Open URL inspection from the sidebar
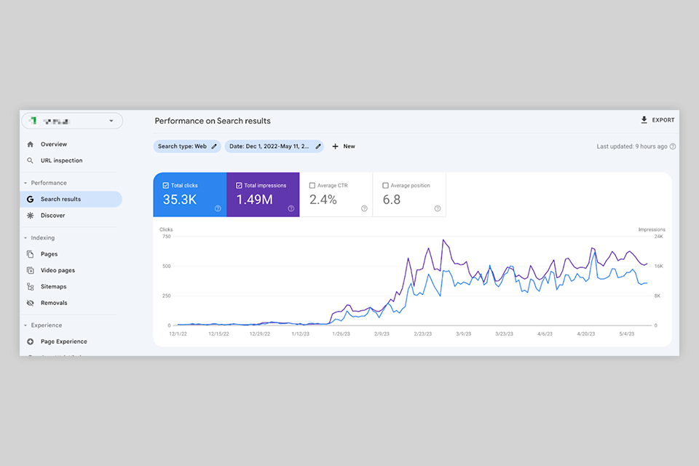Viewport: 699px width, 466px height. 61,161
